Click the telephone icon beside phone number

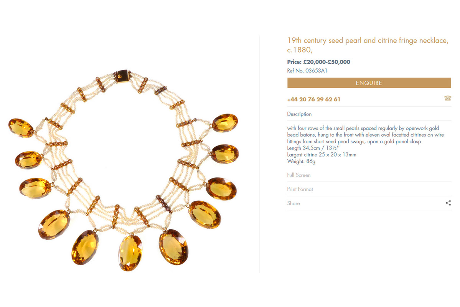(447, 98)
